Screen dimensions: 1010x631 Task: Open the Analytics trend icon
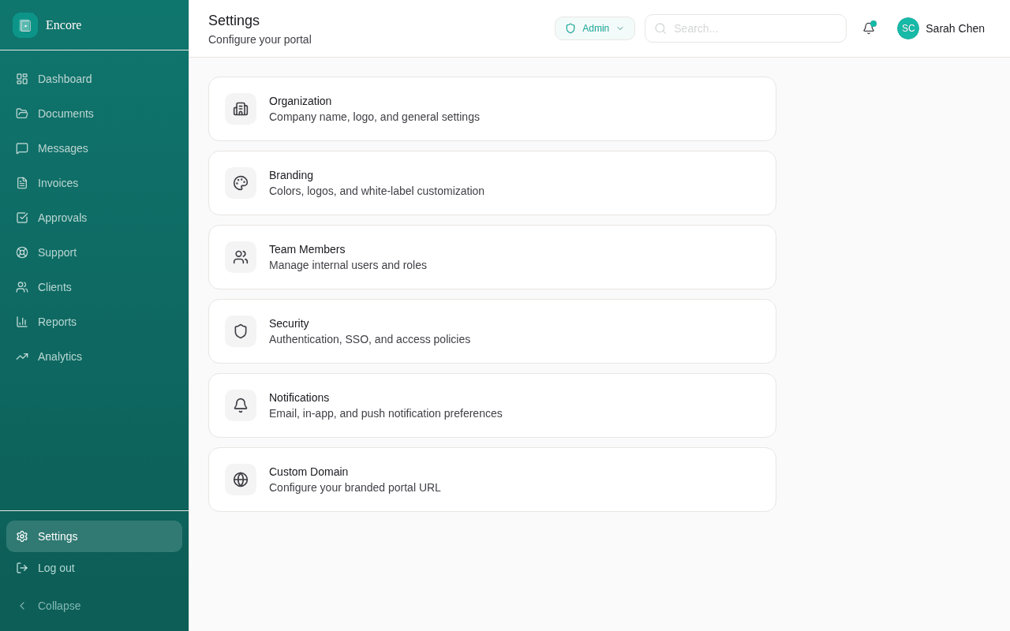22,357
